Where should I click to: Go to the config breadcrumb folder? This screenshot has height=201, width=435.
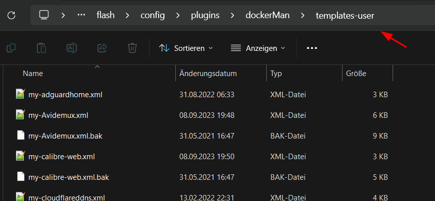pos(153,15)
